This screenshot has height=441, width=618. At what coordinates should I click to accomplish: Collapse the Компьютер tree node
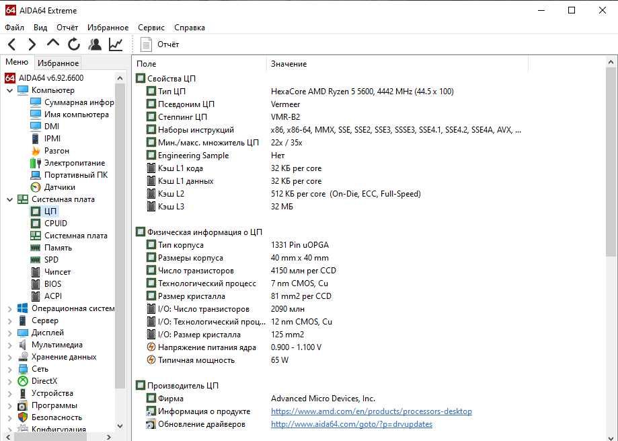[x=10, y=90]
